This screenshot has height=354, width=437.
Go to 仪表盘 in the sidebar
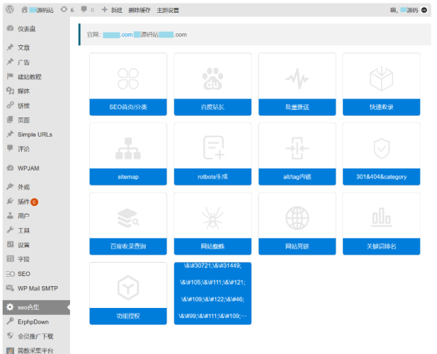[26, 28]
